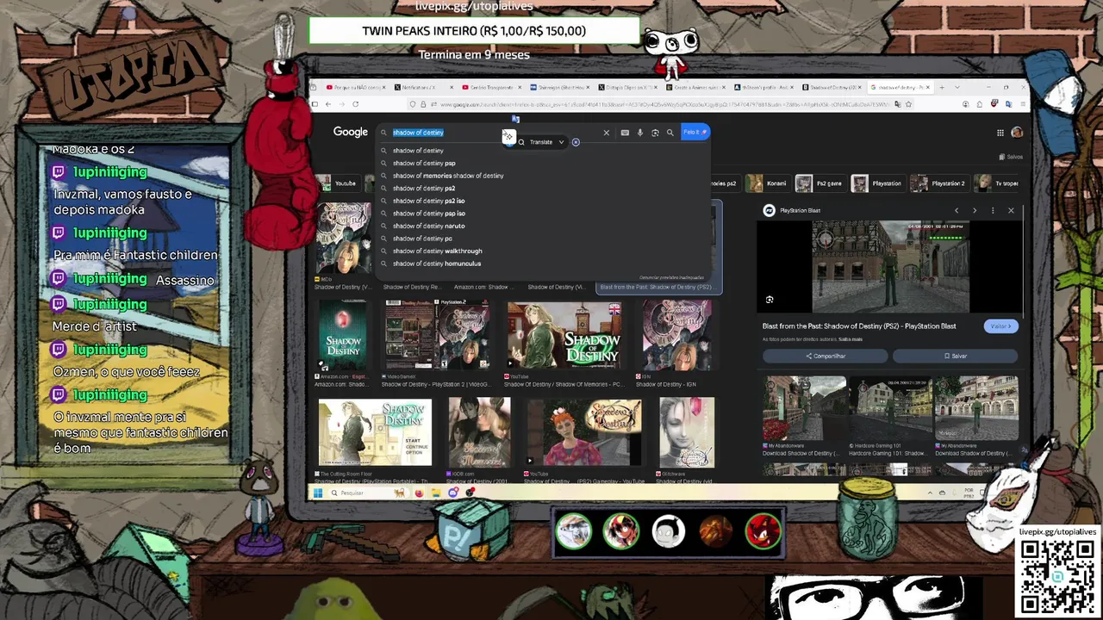Click 'Denunciar previsões inadequadas' under suggestions
This screenshot has height=620, width=1103.
point(673,277)
